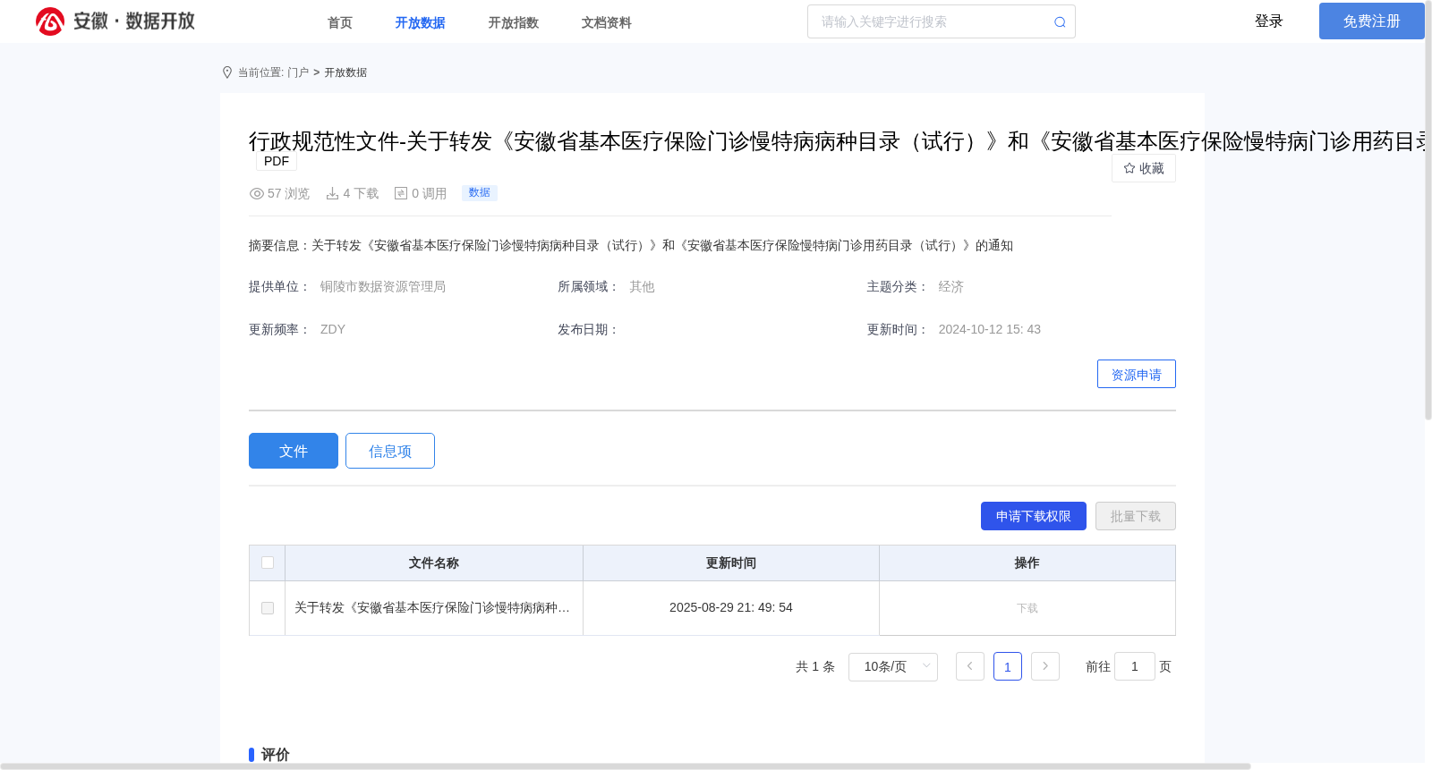
Task: Click 门户 in the breadcrumb
Action: [298, 72]
